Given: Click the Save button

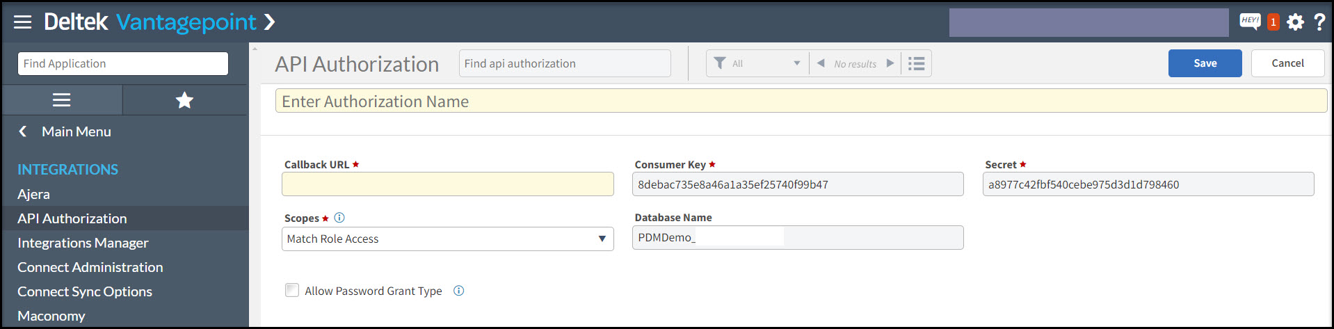Looking at the screenshot, I should point(1205,63).
